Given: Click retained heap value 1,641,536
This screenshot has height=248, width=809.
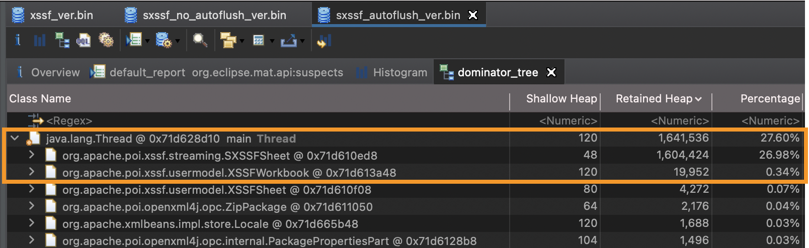Looking at the screenshot, I should coord(682,138).
